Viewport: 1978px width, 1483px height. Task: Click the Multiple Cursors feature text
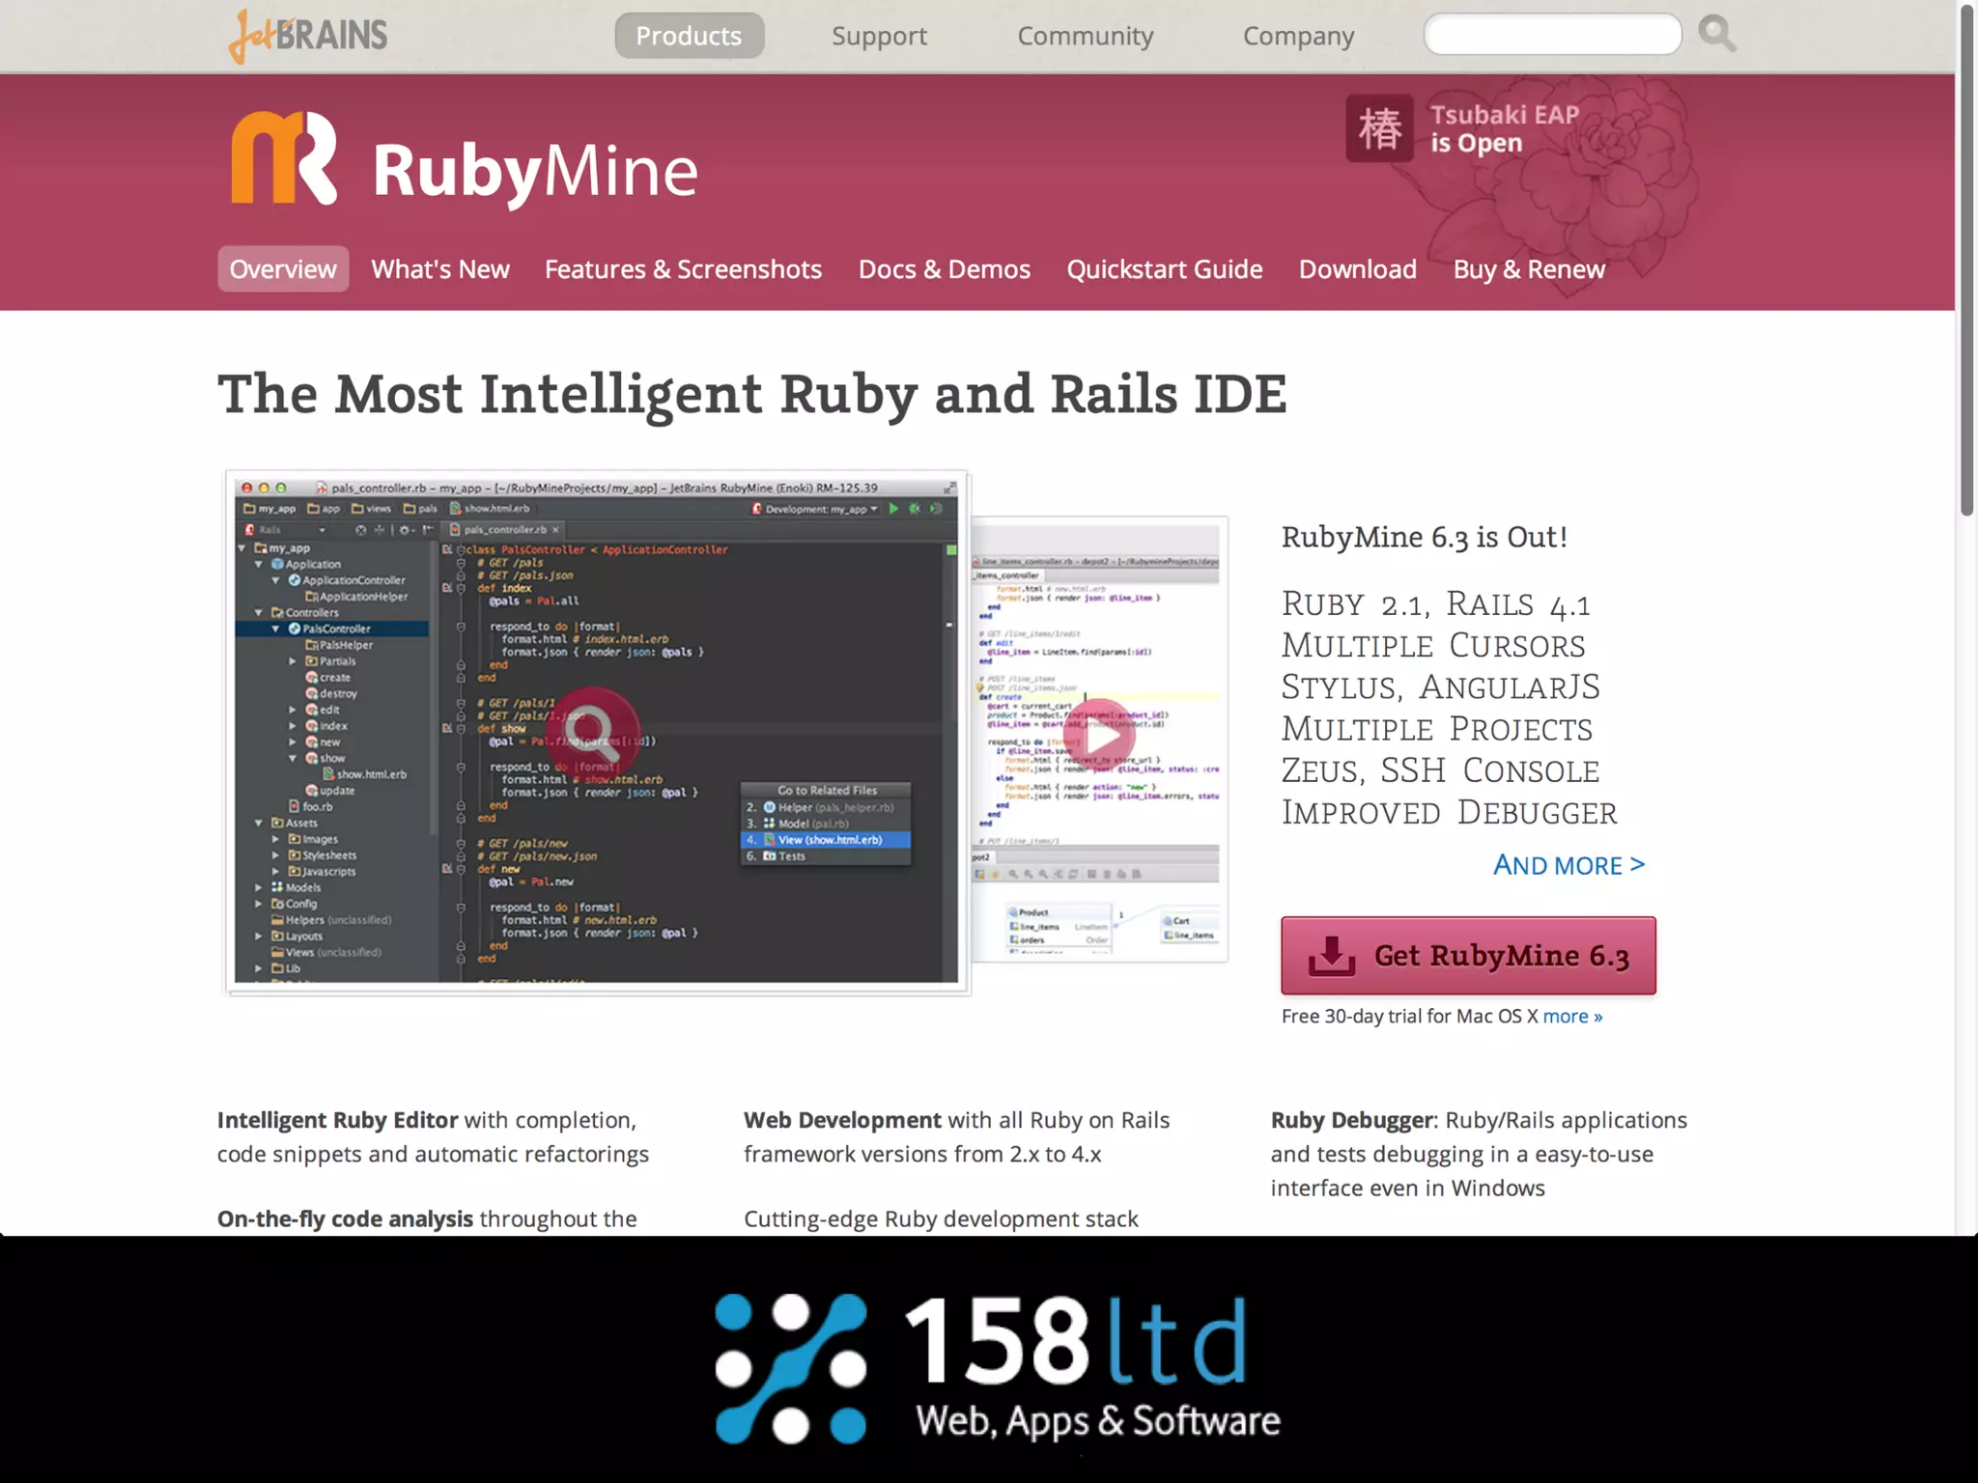tap(1433, 646)
